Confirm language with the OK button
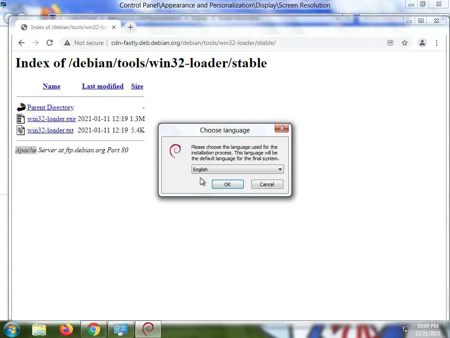This screenshot has width=450, height=338. pos(228,184)
